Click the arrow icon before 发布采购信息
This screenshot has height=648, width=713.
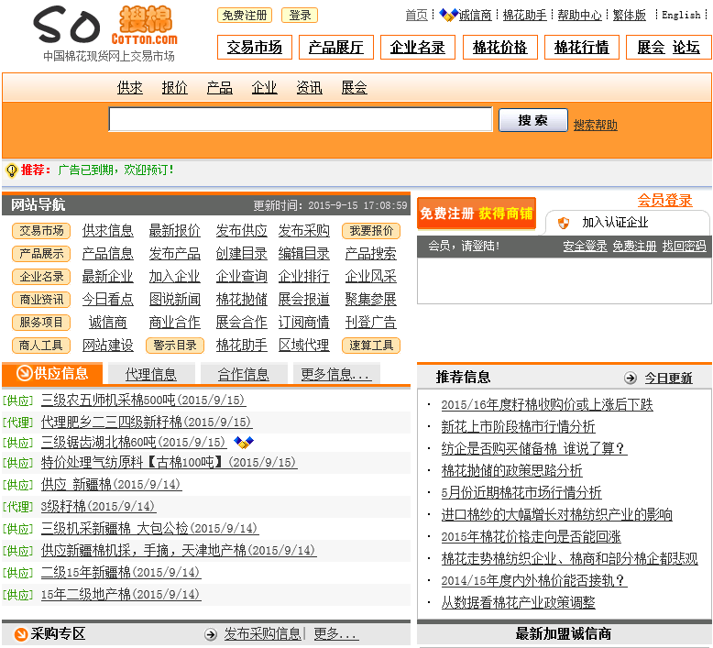coord(211,634)
